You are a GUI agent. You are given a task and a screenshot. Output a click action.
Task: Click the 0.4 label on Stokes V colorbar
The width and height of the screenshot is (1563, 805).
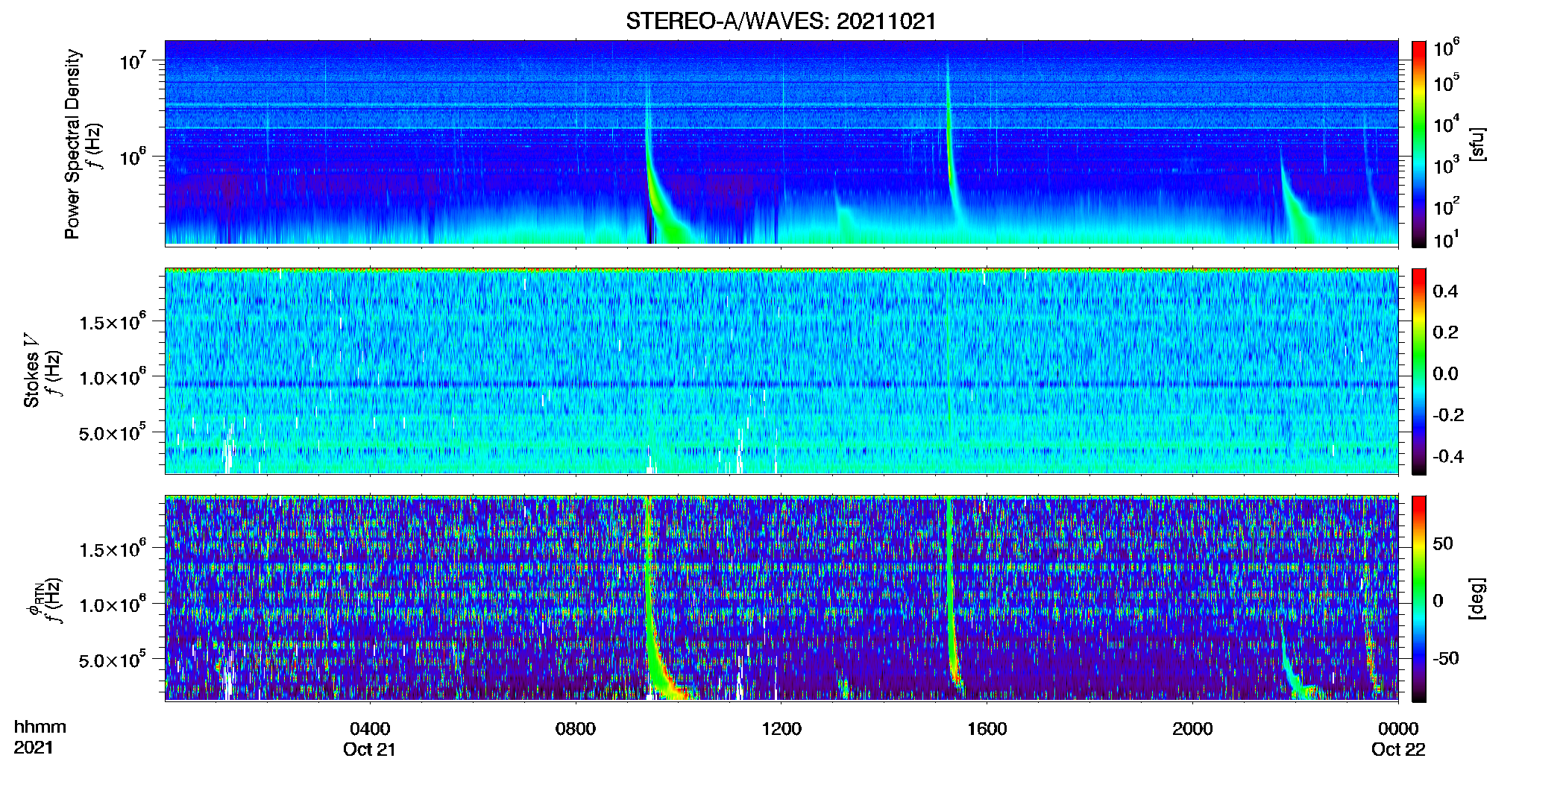[1445, 291]
